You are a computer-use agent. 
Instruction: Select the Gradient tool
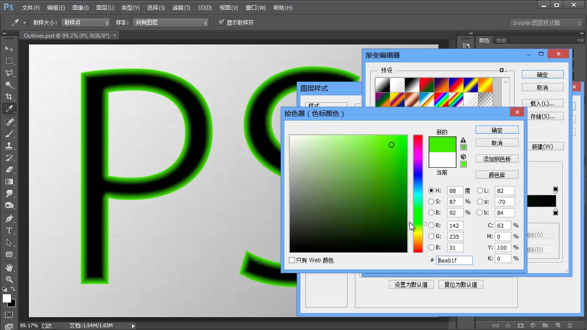pos(9,181)
